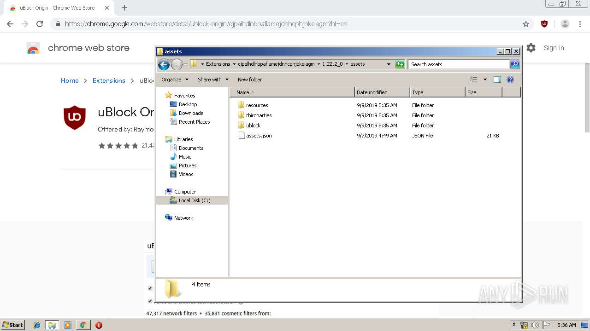This screenshot has width=590, height=331.
Task: Open a new Chrome tab
Action: tap(124, 8)
